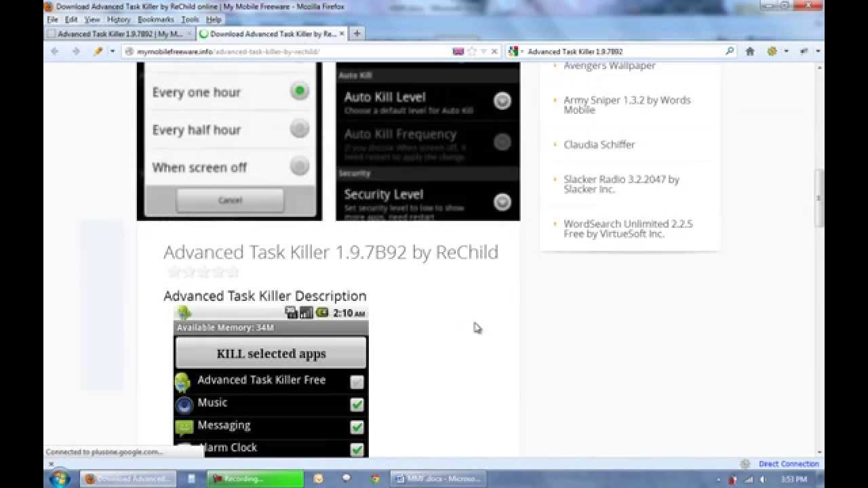This screenshot has height=488, width=868.
Task: Toggle the Alarm Clock checkbox
Action: [357, 449]
